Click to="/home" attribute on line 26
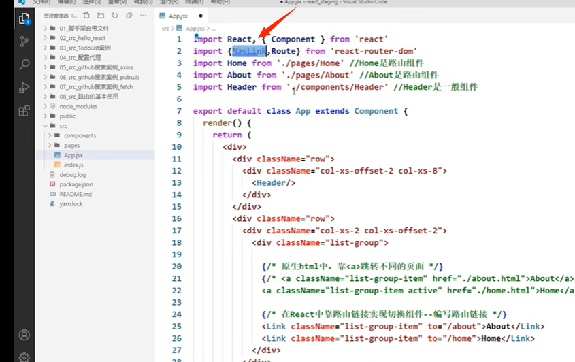The image size is (575, 362). coord(452,338)
